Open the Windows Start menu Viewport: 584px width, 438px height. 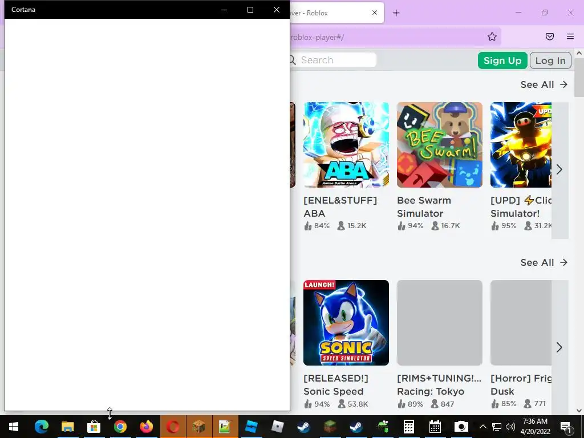coord(14,427)
